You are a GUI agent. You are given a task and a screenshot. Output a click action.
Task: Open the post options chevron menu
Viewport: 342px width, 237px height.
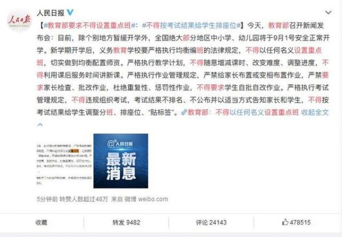[328, 13]
